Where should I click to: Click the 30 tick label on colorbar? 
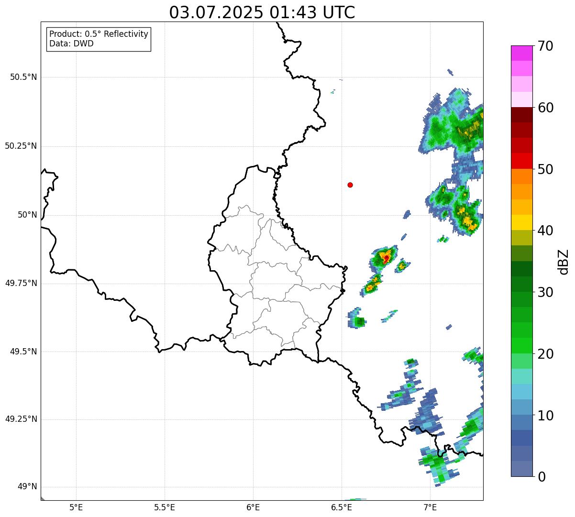545,292
